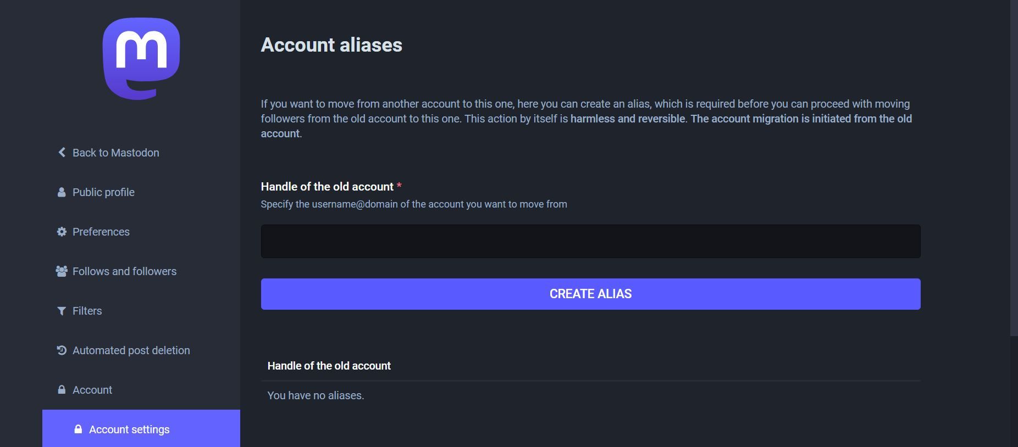Open Automated post deletion settings
This screenshot has width=1018, height=447.
[131, 350]
